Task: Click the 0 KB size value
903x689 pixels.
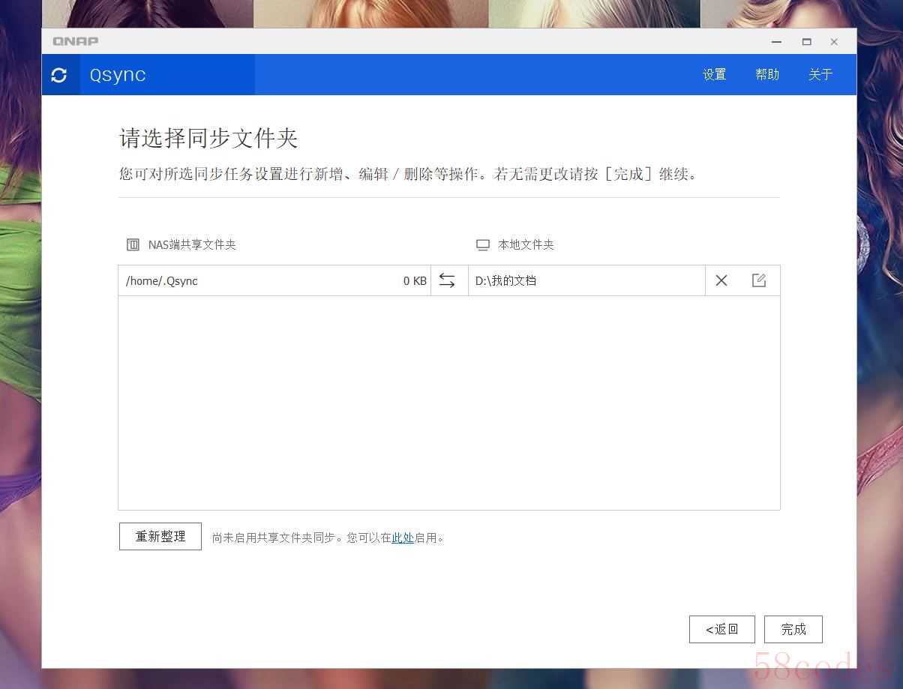Action: (x=414, y=281)
